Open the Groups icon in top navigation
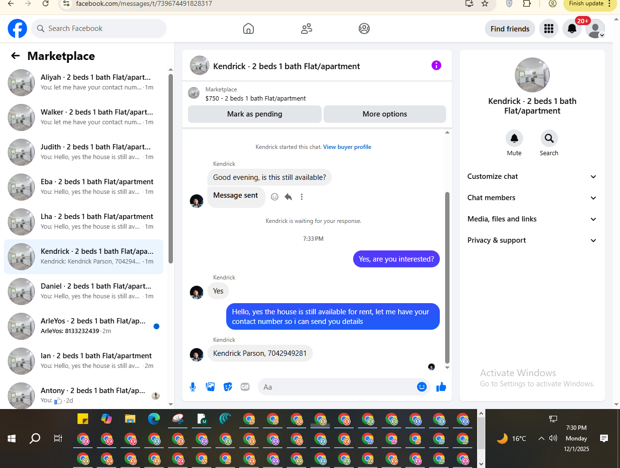Viewport: 620px width, 468px height. click(x=364, y=29)
